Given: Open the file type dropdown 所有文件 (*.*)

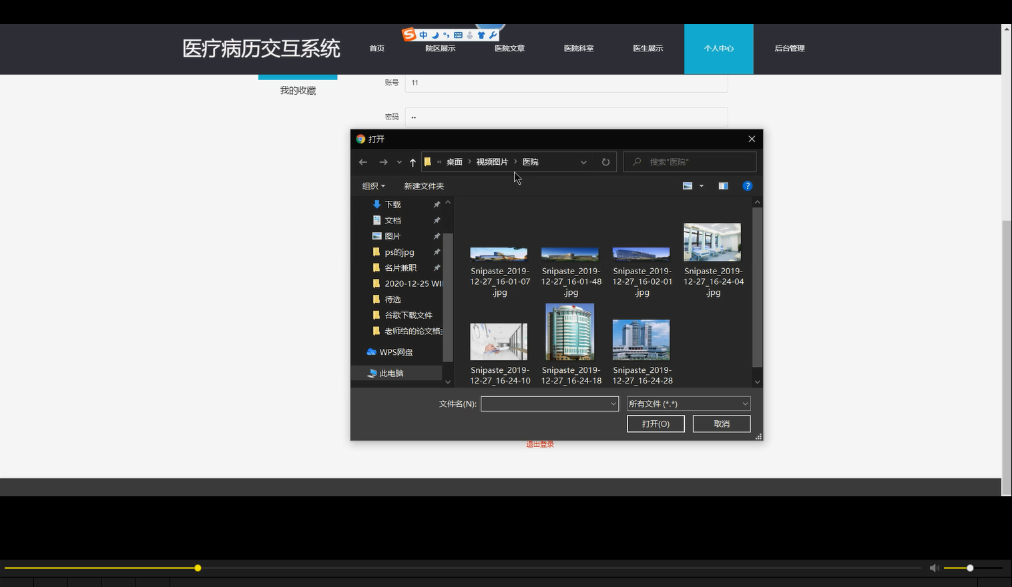Looking at the screenshot, I should tap(687, 404).
